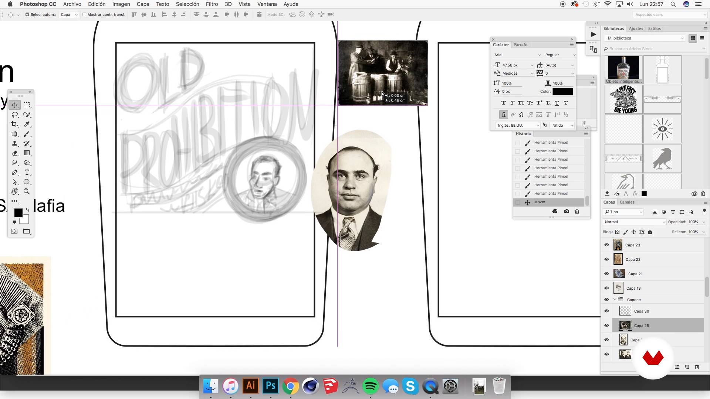
Task: Hide the Capa 13 layer
Action: point(606,288)
